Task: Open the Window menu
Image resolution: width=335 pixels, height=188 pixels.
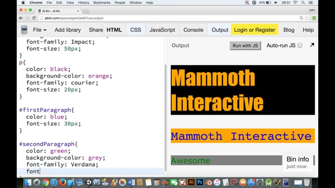Action: 136,3
